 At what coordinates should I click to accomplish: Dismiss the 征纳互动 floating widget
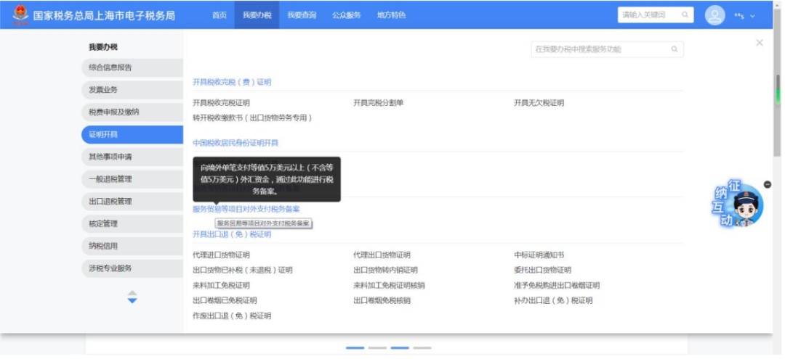click(768, 185)
